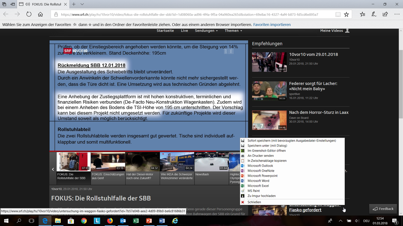Open screenshot in MS Paint

[292, 191]
